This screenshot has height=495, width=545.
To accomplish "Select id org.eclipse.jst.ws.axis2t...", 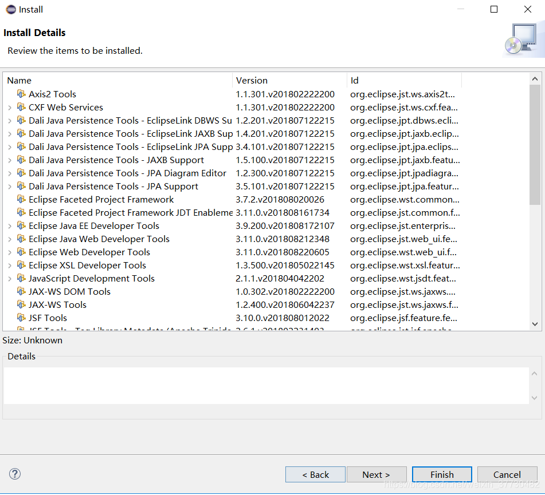I will tap(402, 94).
